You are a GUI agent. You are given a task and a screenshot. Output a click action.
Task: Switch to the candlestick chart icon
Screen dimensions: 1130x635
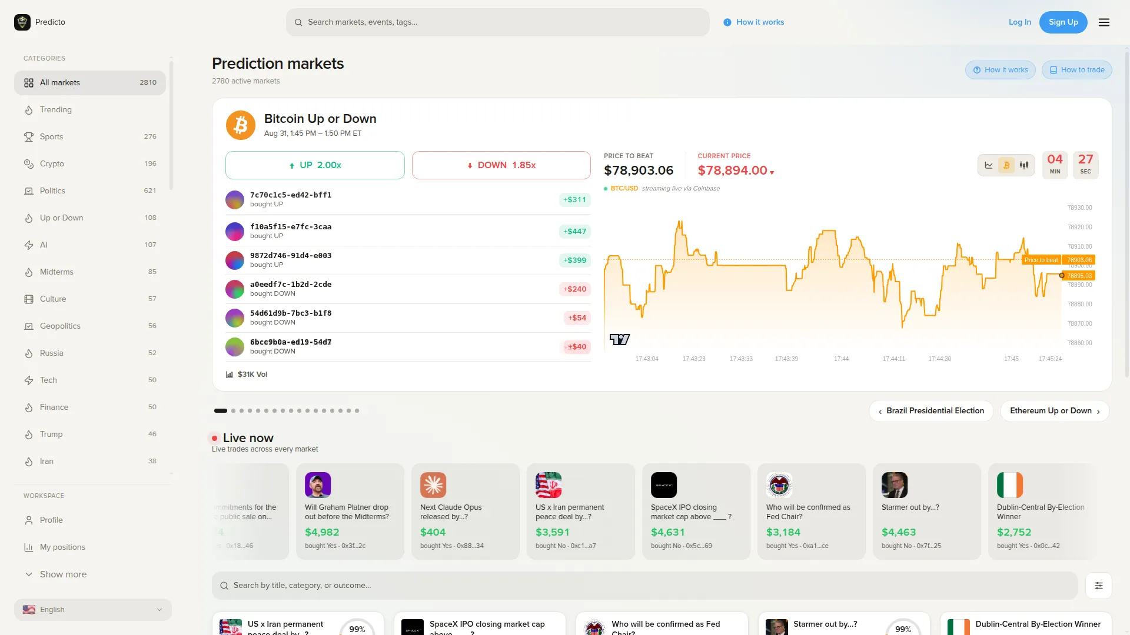click(1024, 165)
